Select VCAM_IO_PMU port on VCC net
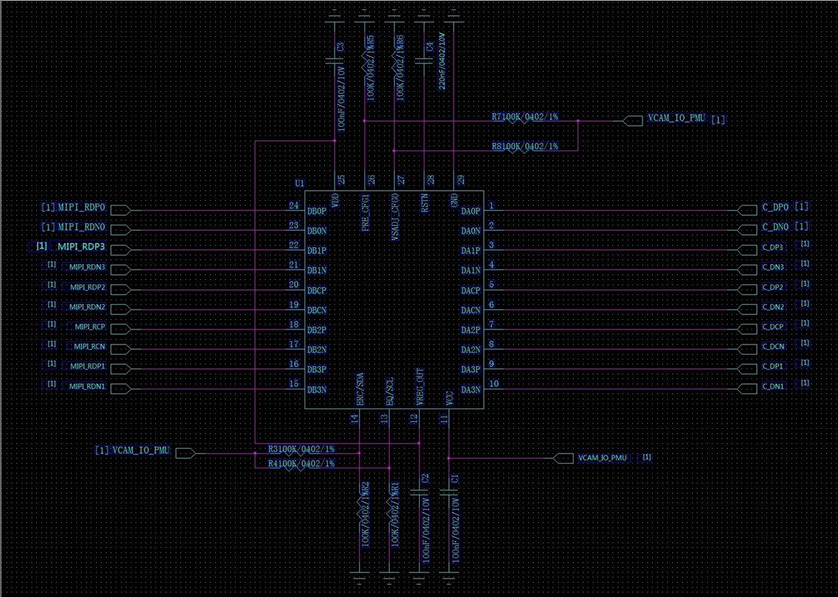Screen dimensions: 838x597 tap(602, 458)
